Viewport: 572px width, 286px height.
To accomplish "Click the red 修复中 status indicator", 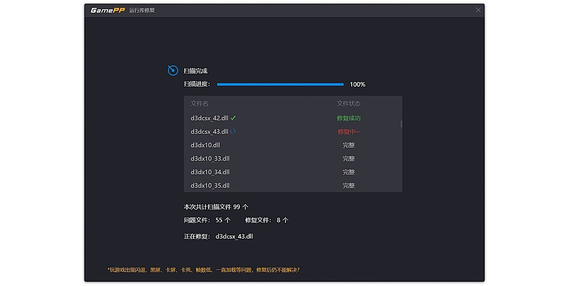I will tap(348, 131).
